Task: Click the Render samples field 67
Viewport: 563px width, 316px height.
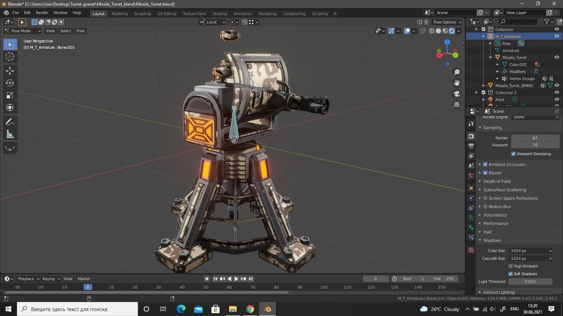Action: 535,138
